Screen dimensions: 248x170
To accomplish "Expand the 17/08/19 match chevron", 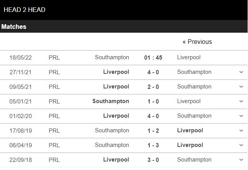I will 241,130.
